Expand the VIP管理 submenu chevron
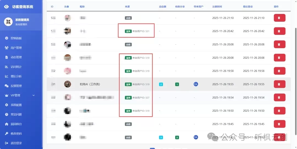 tap(34, 95)
